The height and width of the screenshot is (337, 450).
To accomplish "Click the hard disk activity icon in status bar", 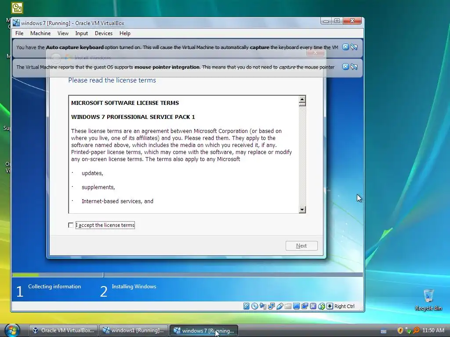I will (246, 306).
